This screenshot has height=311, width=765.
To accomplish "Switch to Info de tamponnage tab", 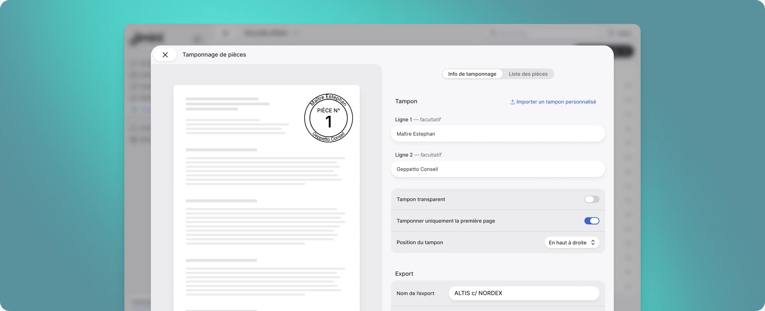I will [472, 74].
